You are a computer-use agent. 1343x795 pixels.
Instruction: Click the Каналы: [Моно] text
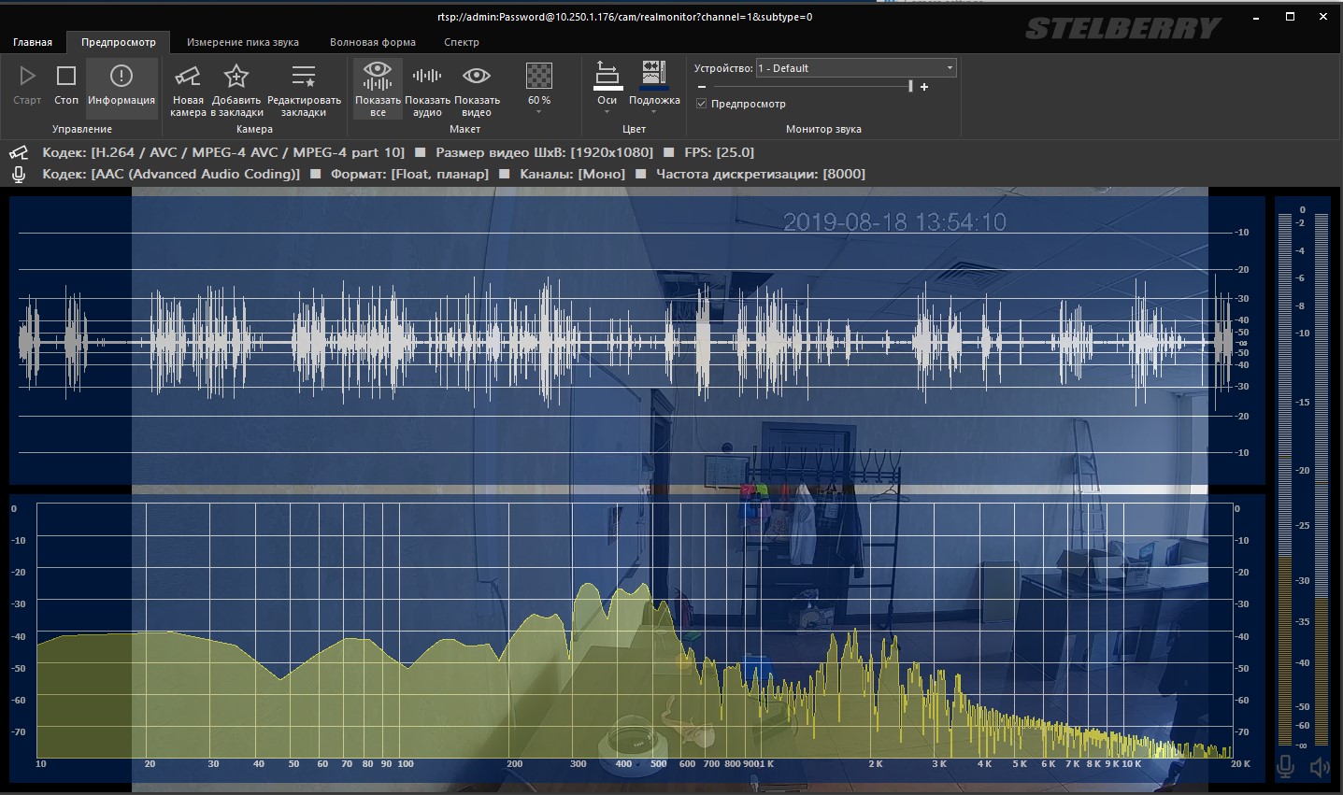click(573, 174)
